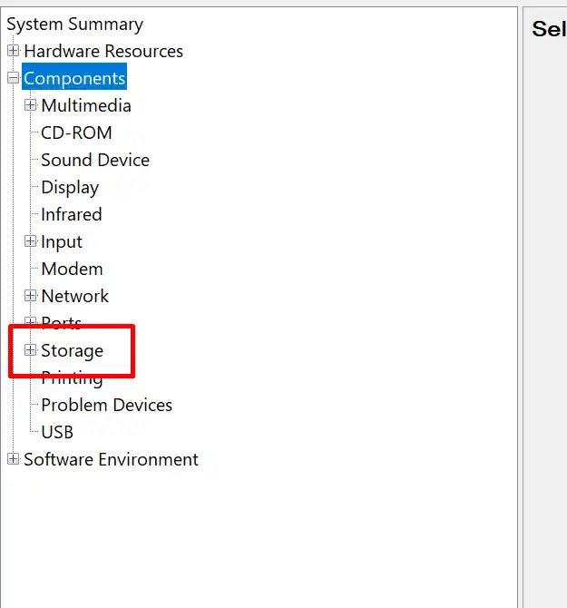Expand the Hardware Resources node
Viewport: 567px width, 608px height.
pos(14,51)
